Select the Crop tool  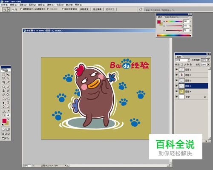[x=4, y=82]
